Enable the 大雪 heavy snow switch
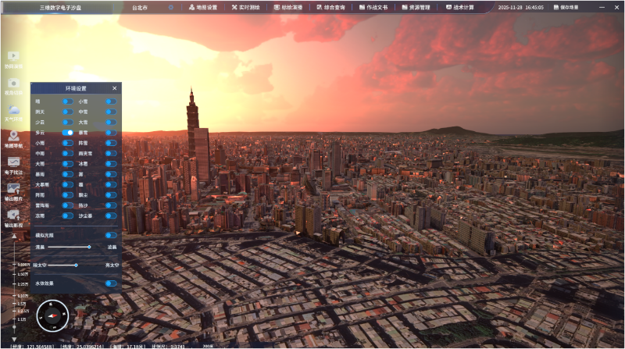Viewport: 625px width, 349px height. tap(111, 123)
